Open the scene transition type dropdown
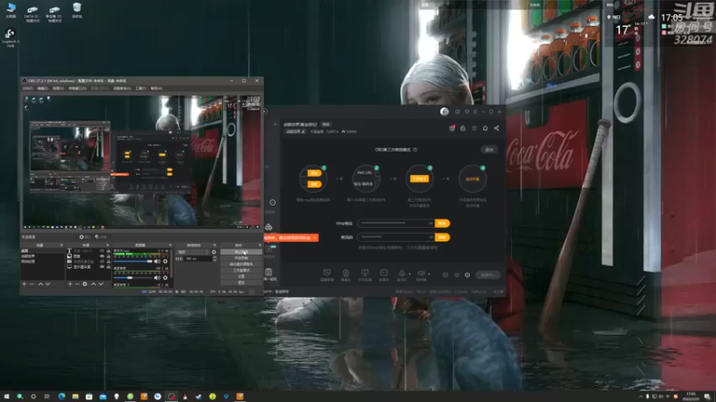The width and height of the screenshot is (716, 402). [192, 252]
